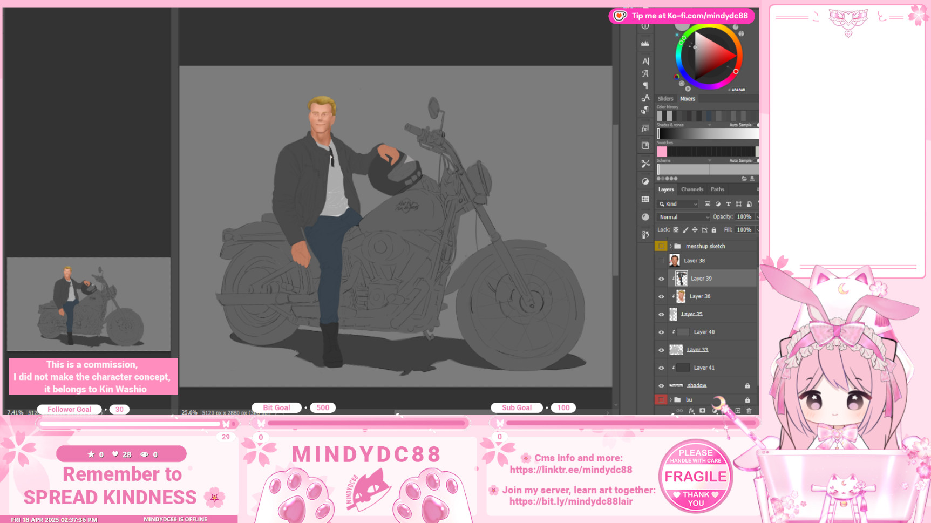Open the Paragraph panel icon
Image resolution: width=931 pixels, height=523 pixels.
[x=645, y=85]
